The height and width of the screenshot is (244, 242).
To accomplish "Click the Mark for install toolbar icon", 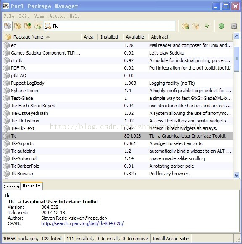I will (185, 26).
